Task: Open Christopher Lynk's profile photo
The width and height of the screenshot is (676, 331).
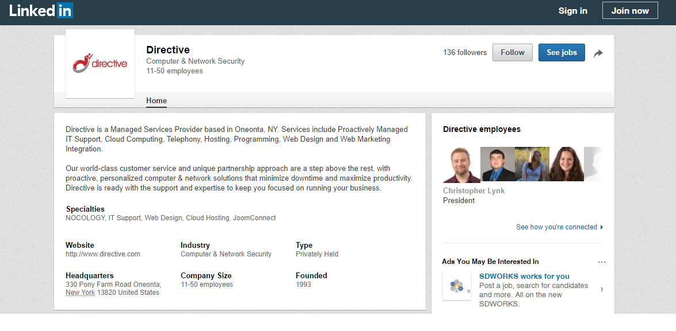Action: [x=461, y=165]
